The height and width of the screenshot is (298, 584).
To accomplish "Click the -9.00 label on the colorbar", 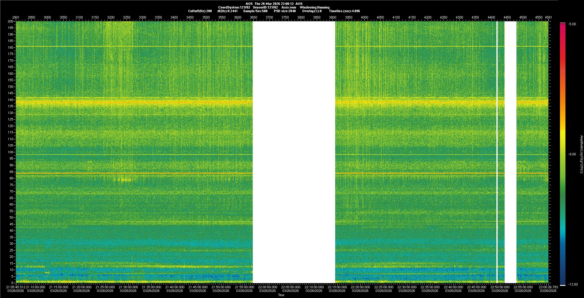I will [x=572, y=154].
